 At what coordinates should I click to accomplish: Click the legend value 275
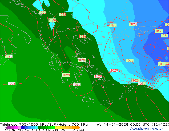[x=28, y=130]
